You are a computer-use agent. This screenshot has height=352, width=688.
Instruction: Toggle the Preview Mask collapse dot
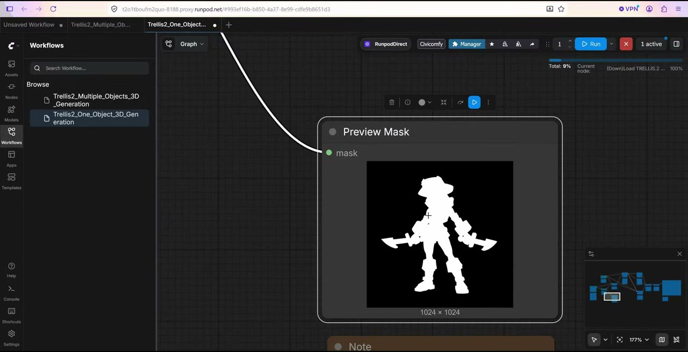click(332, 132)
